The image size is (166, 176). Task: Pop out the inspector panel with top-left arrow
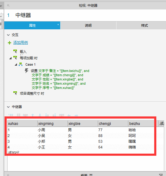pos(8,5)
